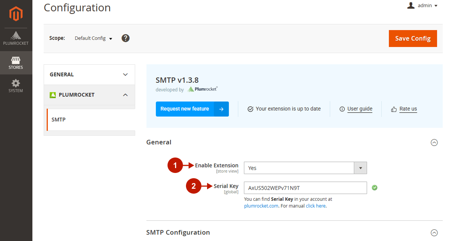This screenshot has width=454, height=241.
Task: Click the 'Your extension is up to date' text
Action: pos(288,109)
